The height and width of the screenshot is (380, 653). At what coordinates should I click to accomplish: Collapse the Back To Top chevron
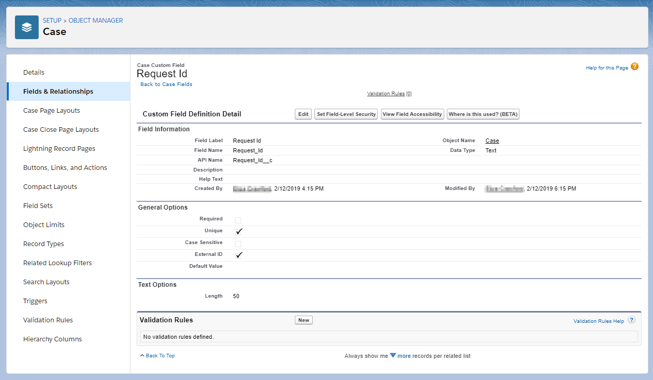coord(142,355)
